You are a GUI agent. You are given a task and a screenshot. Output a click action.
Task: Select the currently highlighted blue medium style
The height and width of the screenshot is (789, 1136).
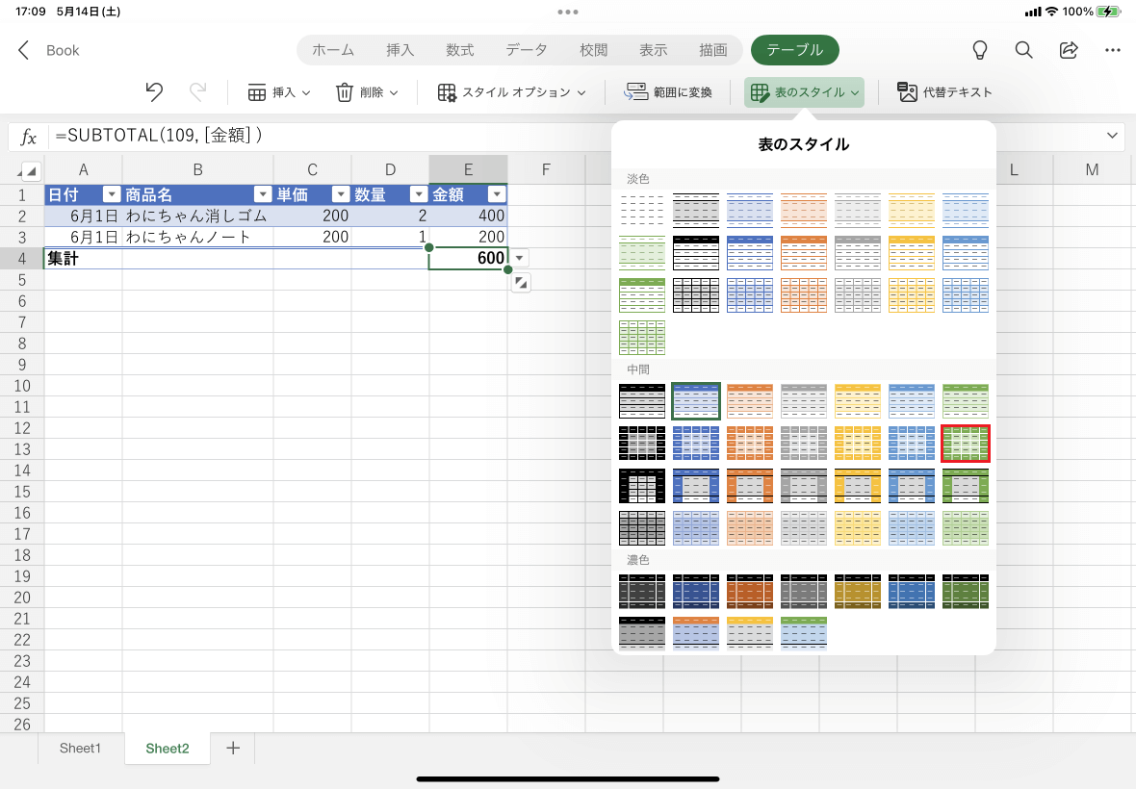(x=695, y=401)
